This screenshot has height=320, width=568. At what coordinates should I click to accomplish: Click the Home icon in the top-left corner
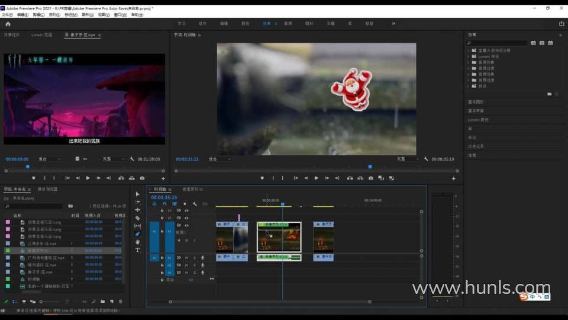pos(8,24)
